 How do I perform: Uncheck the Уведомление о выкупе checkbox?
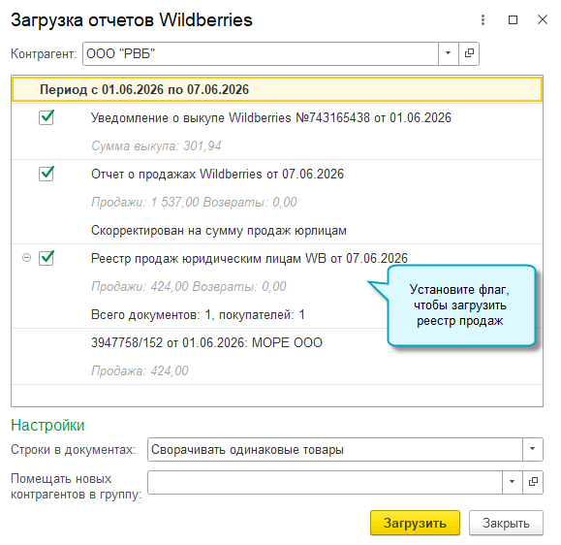(47, 117)
